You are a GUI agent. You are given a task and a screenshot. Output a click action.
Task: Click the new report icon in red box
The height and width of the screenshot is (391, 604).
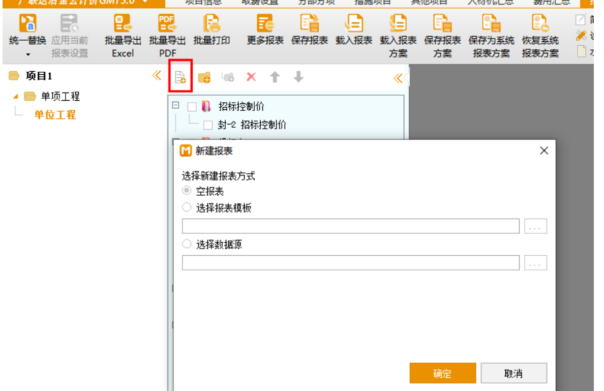(180, 77)
